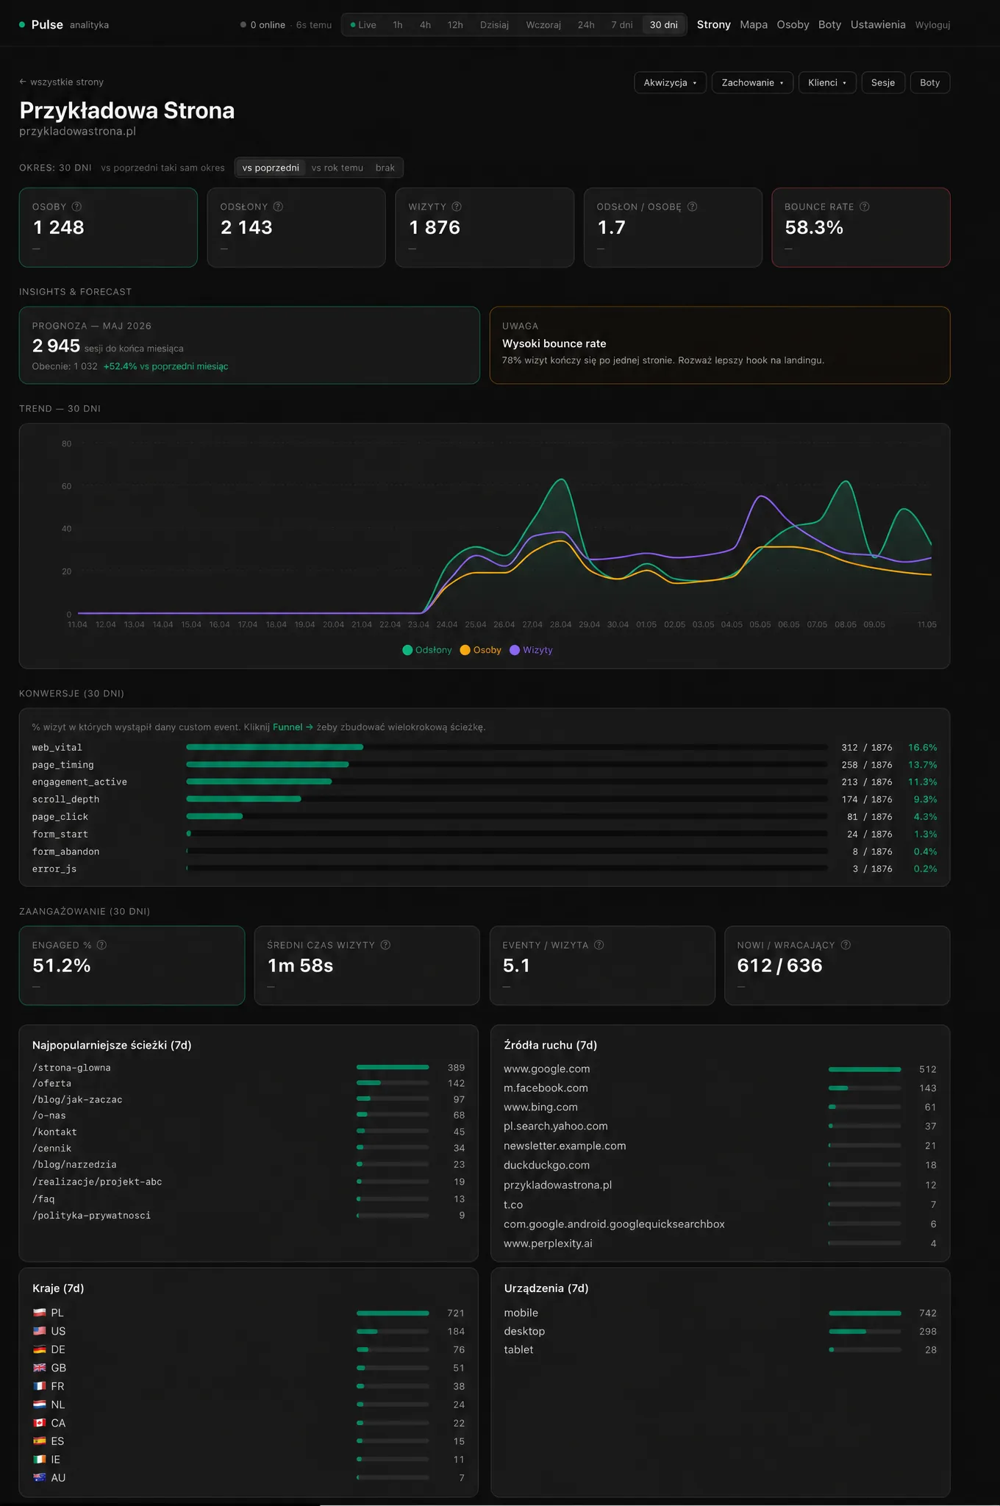Click the /blog/jak-zaczac path row
Viewport: 1000px width, 1506px height.
(x=249, y=1099)
